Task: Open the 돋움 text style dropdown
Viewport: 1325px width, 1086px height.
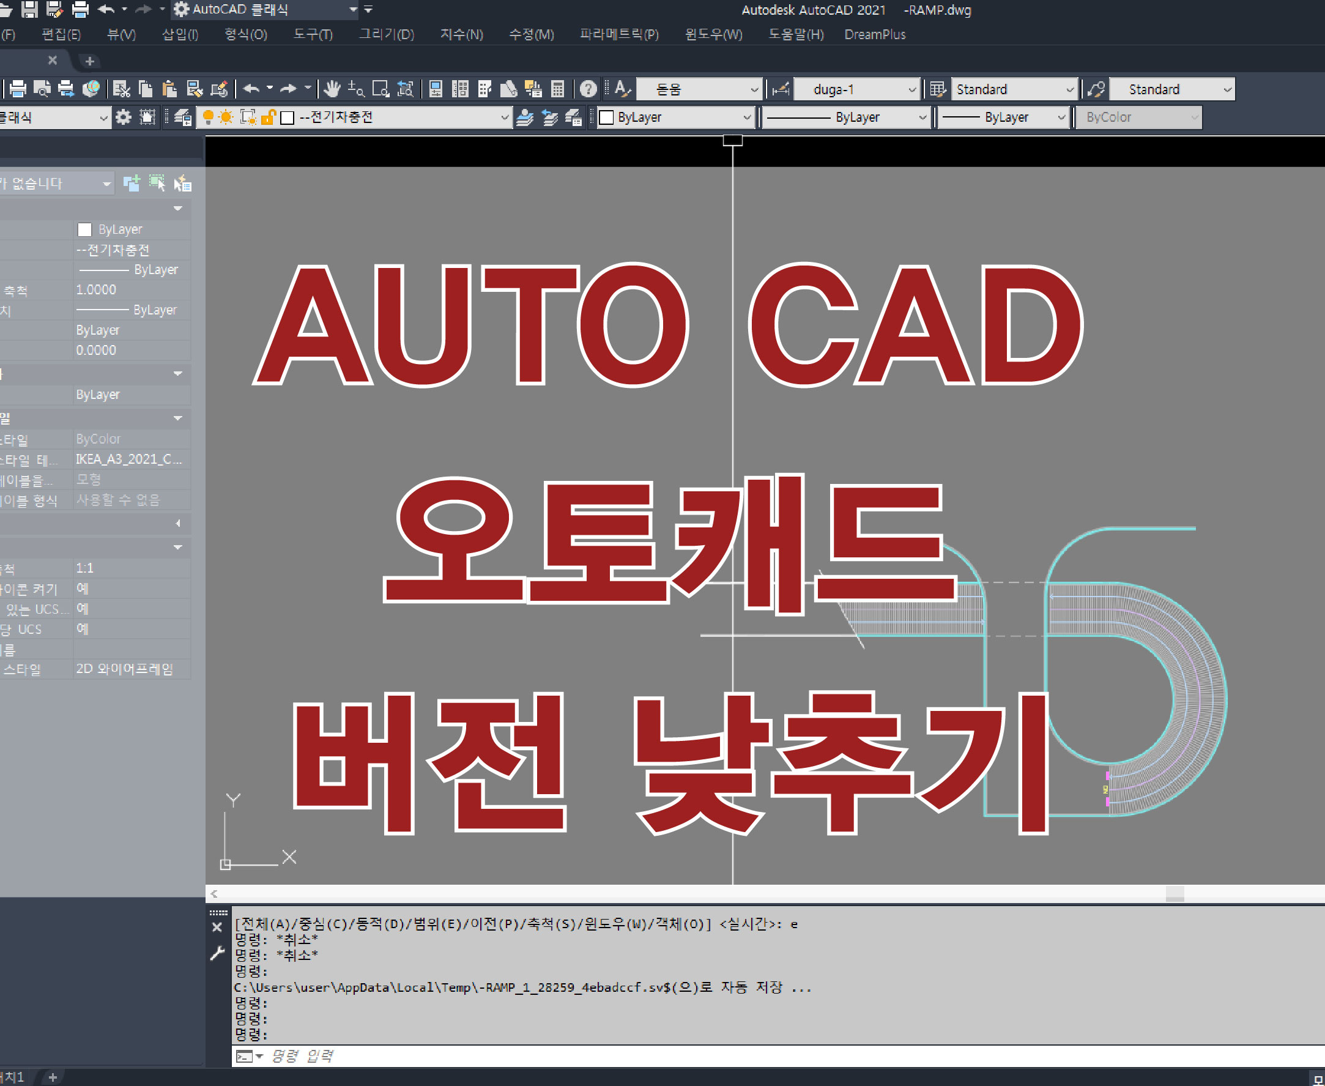Action: (x=699, y=89)
